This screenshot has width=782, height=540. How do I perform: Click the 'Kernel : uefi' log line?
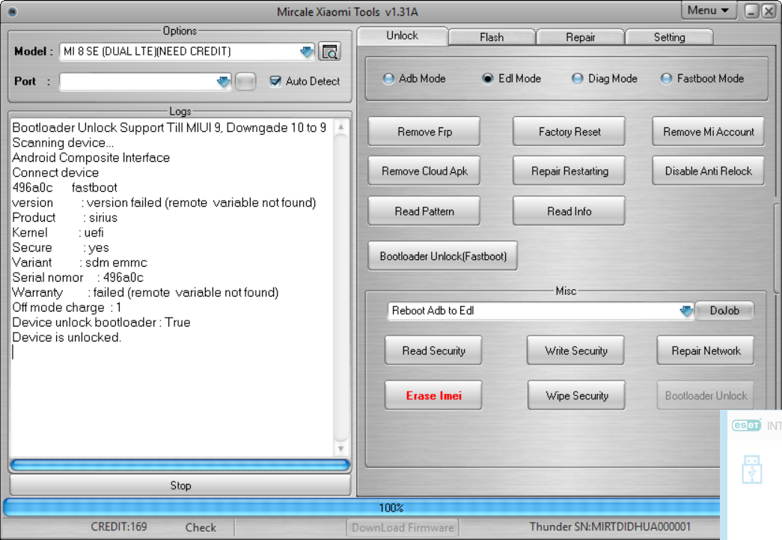pyautogui.click(x=58, y=233)
